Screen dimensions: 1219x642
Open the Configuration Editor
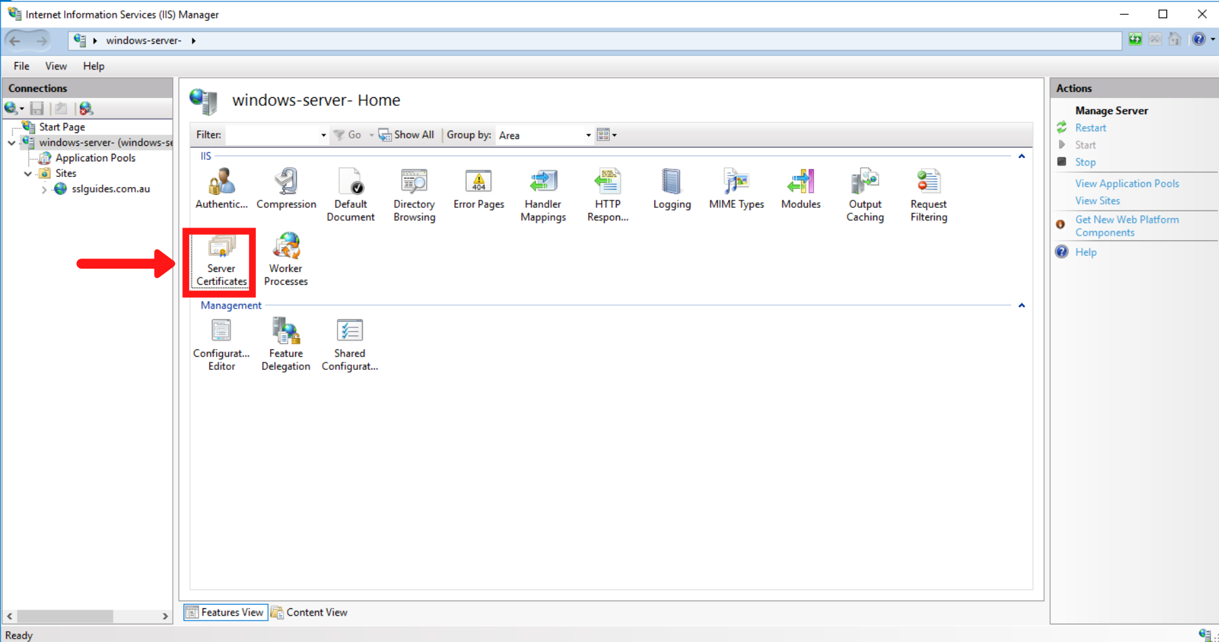[x=221, y=344]
